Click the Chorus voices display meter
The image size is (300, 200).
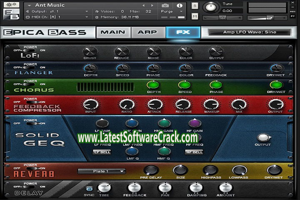point(105,87)
